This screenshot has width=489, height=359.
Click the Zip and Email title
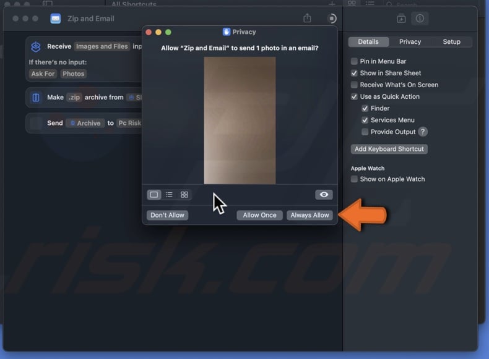tap(91, 19)
